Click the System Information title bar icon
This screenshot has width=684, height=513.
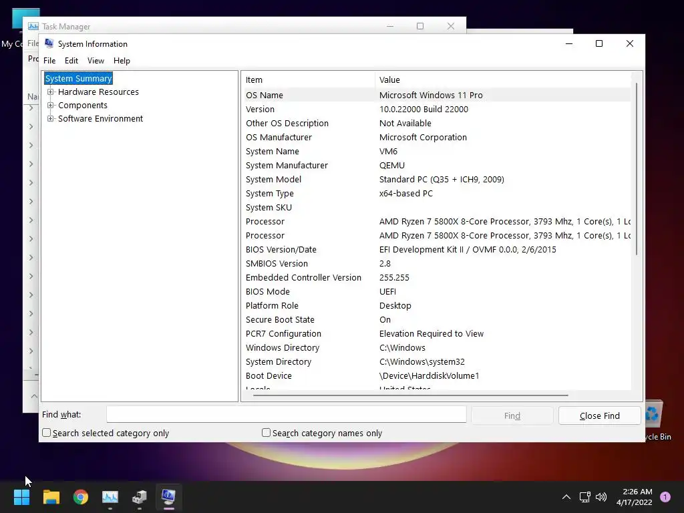point(49,43)
